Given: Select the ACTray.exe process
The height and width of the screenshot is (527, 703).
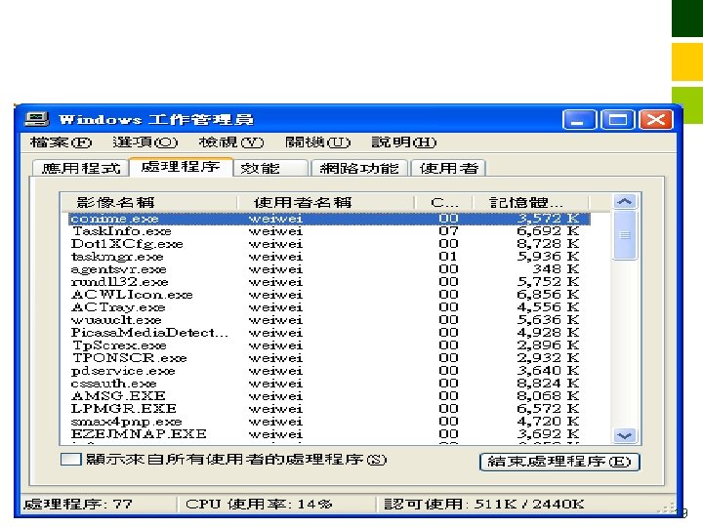Looking at the screenshot, I should tap(330, 307).
